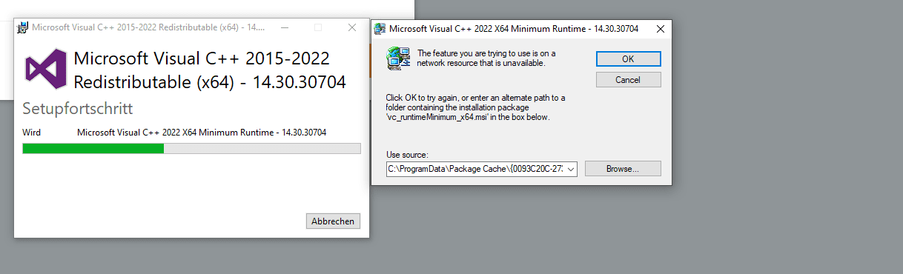Viewport: 903px width, 274px height.
Task: Open the Use source dropdown arrow
Action: 570,169
